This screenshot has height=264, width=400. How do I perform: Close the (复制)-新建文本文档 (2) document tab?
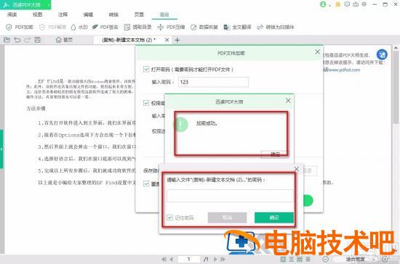point(167,40)
